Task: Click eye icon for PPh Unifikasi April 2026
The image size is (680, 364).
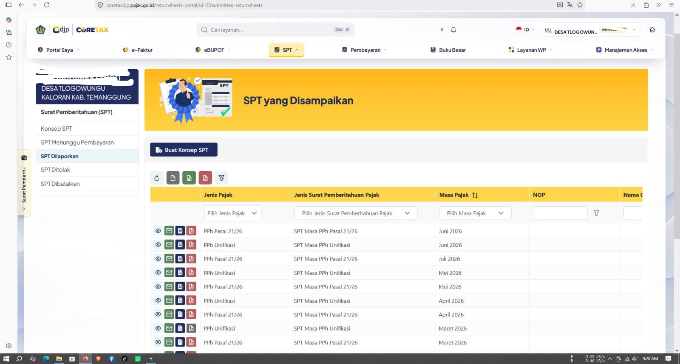Action: 158,300
